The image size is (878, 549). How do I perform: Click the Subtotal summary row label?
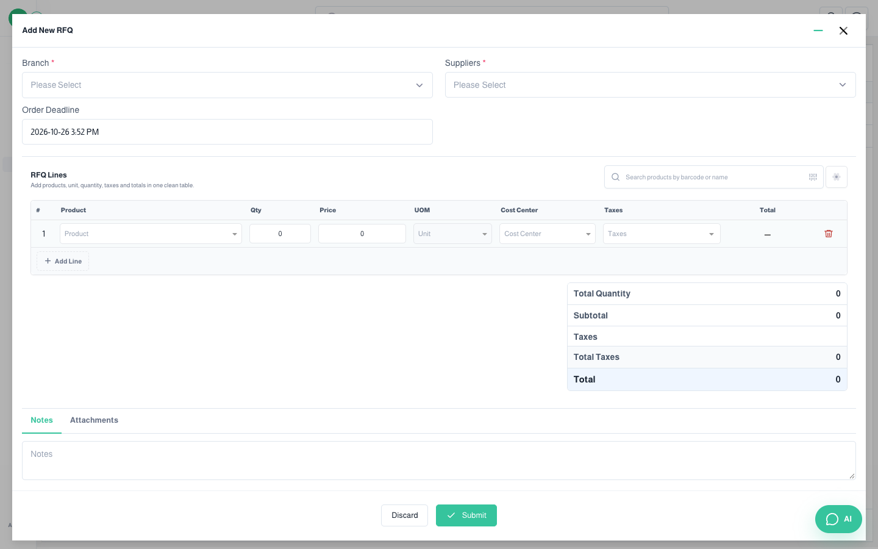tap(591, 315)
